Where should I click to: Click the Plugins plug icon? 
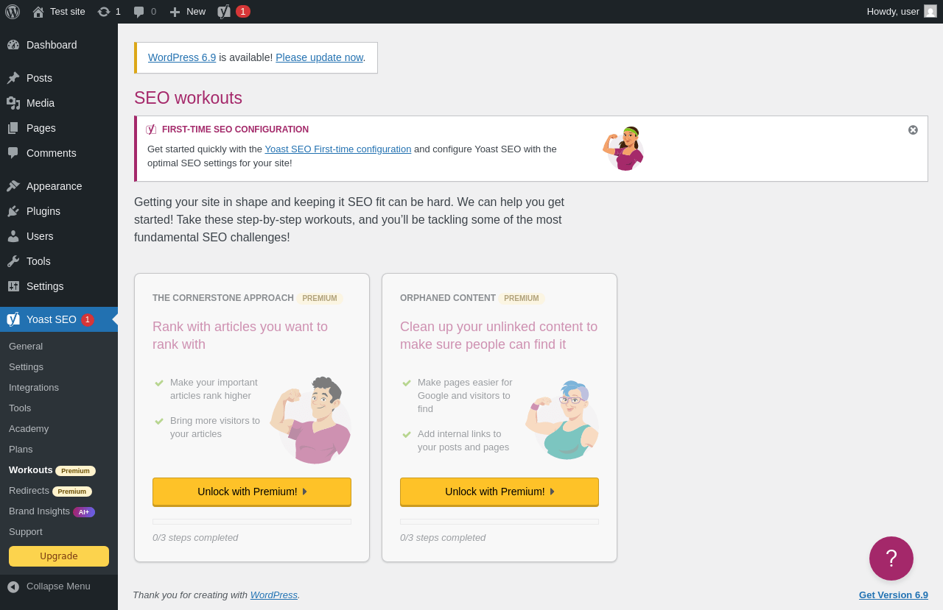coord(13,211)
